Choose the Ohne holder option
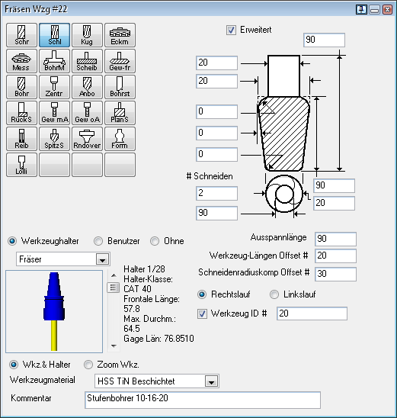 (x=155, y=241)
